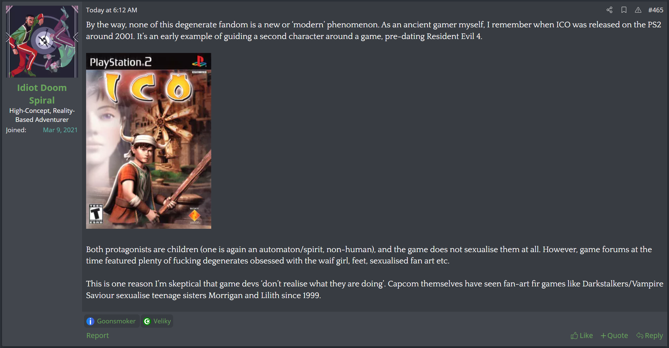Open Veliky's profile link
This screenshot has width=669, height=348.
[x=162, y=321]
